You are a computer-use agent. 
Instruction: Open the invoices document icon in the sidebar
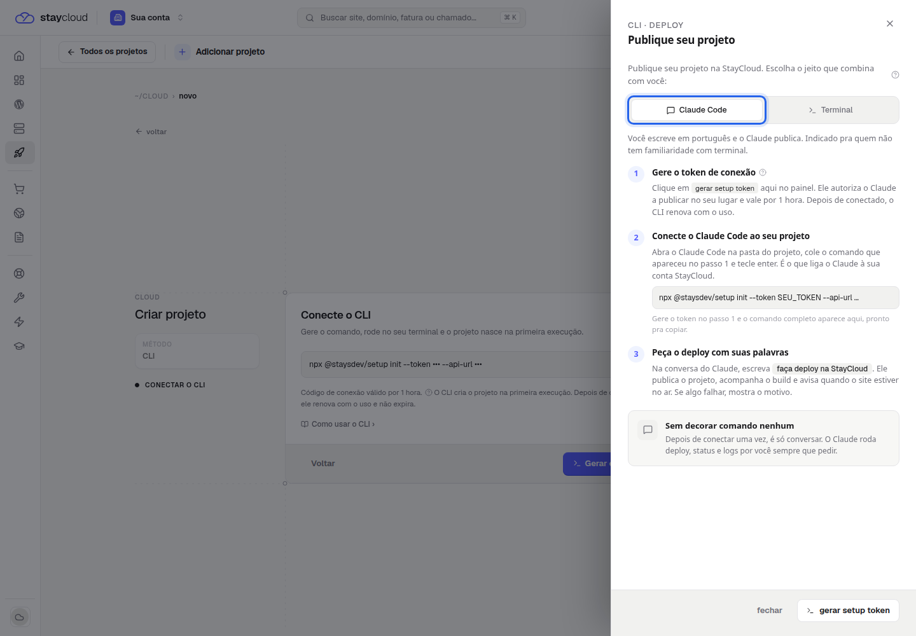click(19, 237)
